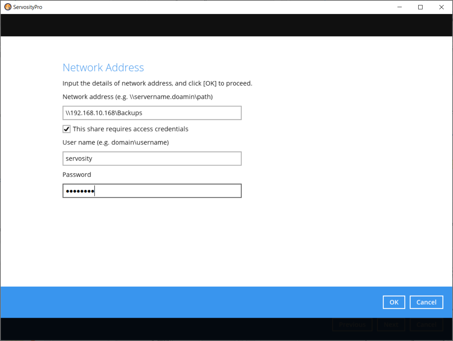Click the dimmed Previous button behind the dialog
Image resolution: width=453 pixels, height=341 pixels.
click(x=352, y=324)
